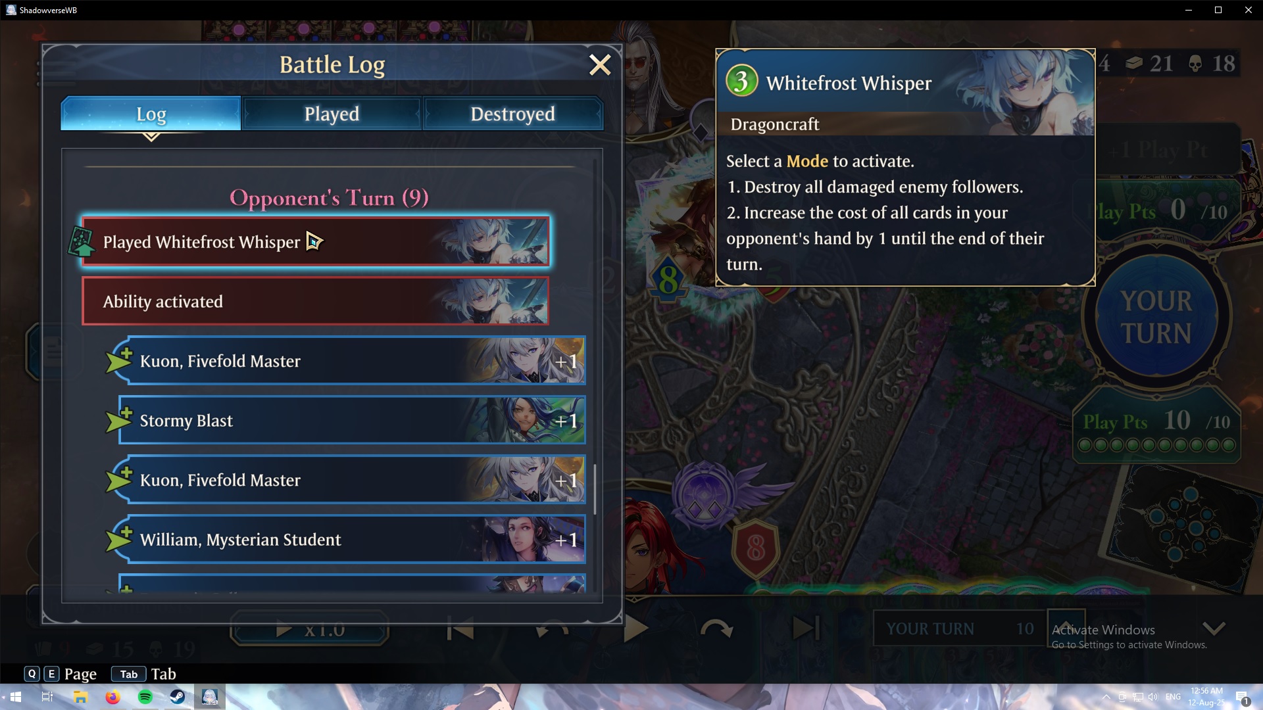This screenshot has width=1263, height=710.
Task: Click the skip-to-next-turn replay icon
Action: (806, 628)
